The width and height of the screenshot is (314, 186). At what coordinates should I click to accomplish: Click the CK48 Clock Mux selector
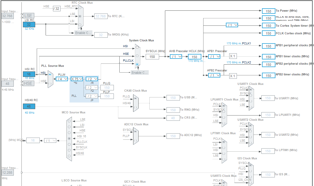click(136, 103)
